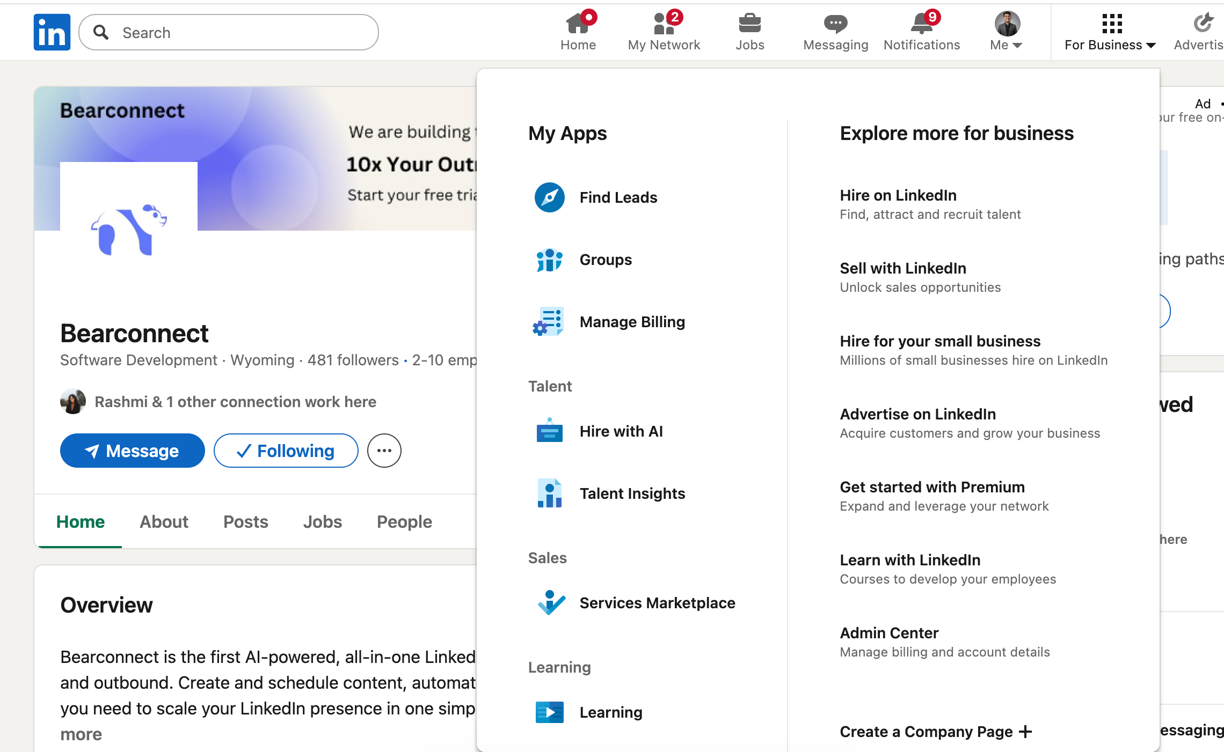The width and height of the screenshot is (1224, 752).
Task: Open the Find Leads compass icon
Action: point(549,197)
